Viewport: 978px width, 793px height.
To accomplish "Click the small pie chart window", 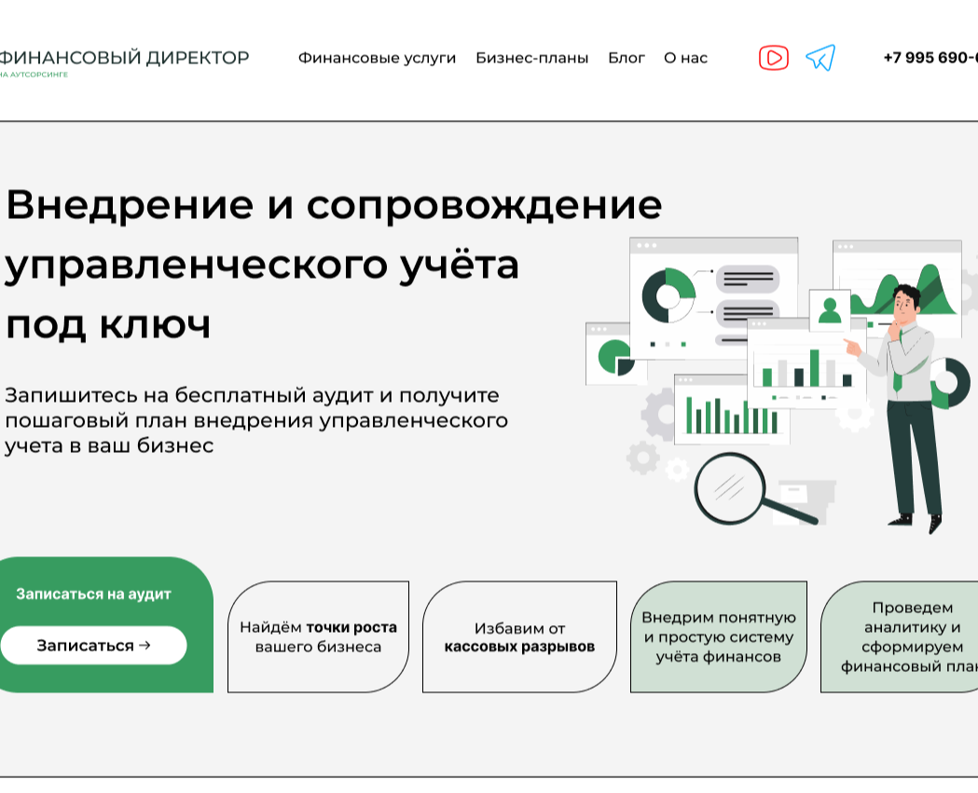I will coord(614,354).
